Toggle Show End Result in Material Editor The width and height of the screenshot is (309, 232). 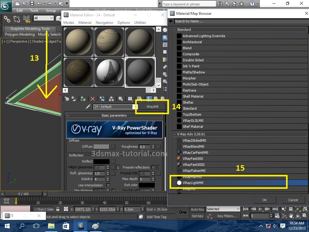point(149,99)
